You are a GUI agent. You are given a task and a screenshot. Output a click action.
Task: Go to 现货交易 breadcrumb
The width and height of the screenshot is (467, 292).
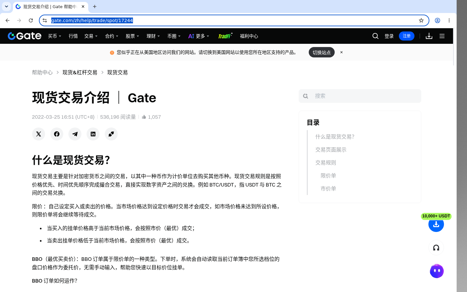click(x=117, y=72)
